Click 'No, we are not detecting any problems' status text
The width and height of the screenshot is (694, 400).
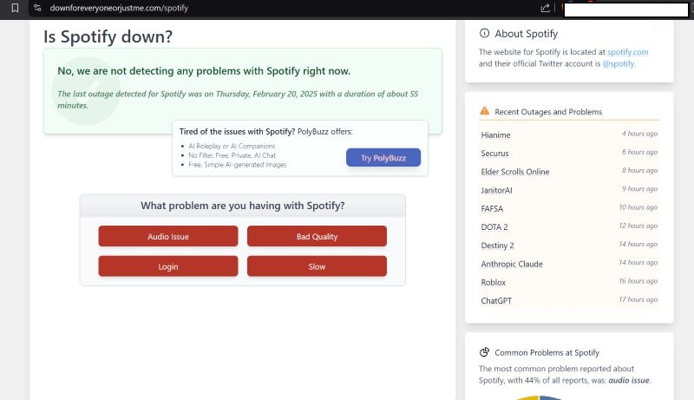click(x=204, y=71)
